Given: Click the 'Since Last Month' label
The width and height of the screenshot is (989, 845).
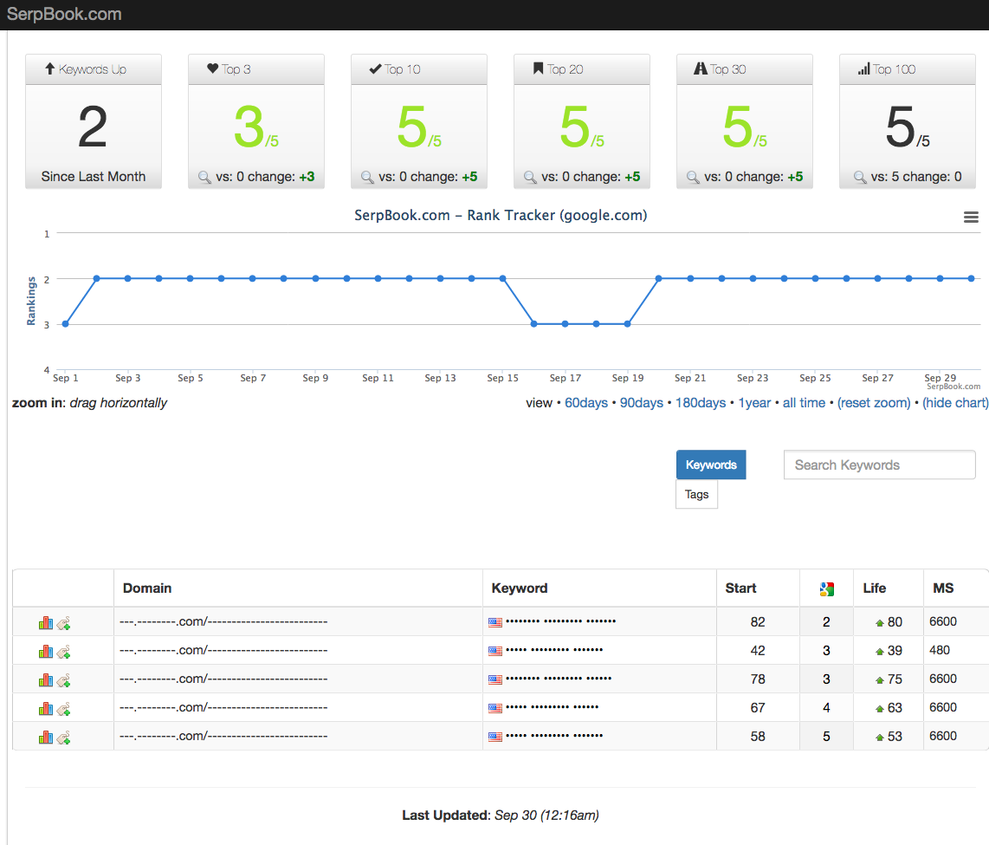Looking at the screenshot, I should (94, 177).
